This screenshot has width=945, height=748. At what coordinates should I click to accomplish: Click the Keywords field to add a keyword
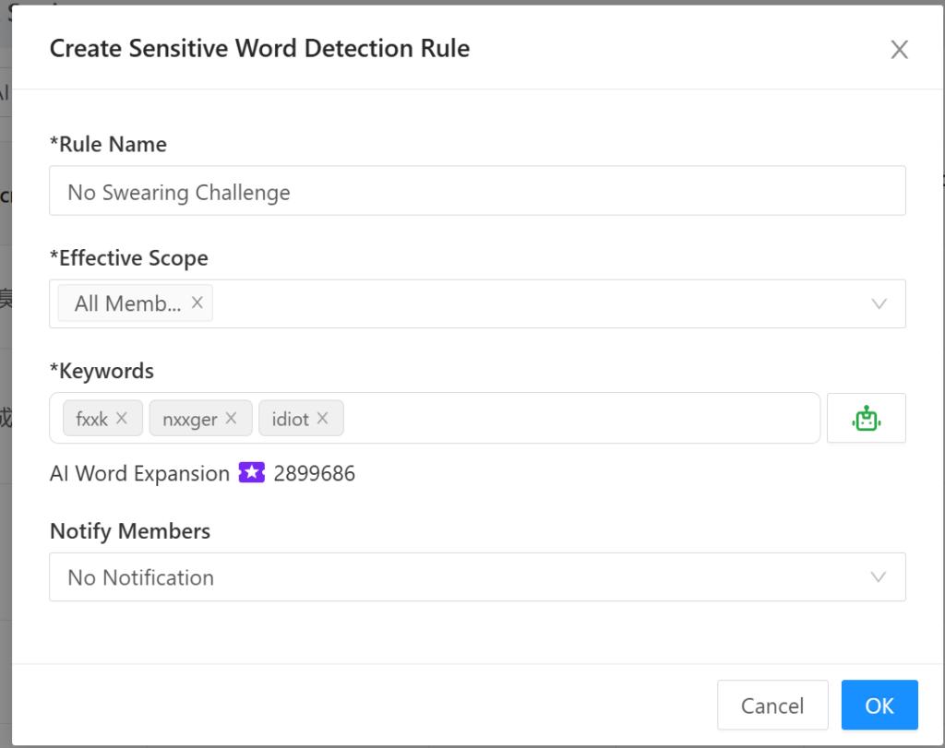click(554, 418)
